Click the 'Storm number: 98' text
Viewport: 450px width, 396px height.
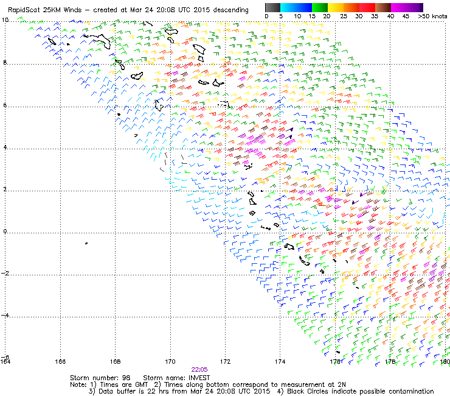[100, 378]
